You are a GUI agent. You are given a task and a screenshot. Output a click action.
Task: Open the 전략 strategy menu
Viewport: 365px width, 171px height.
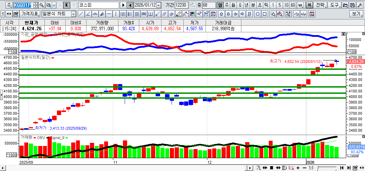coord(320,5)
